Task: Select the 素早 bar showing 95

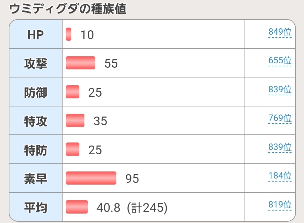Action: pos(91,178)
